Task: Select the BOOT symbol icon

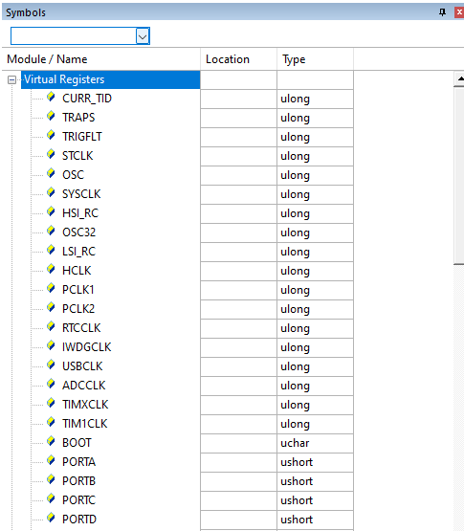Action: coord(51,442)
